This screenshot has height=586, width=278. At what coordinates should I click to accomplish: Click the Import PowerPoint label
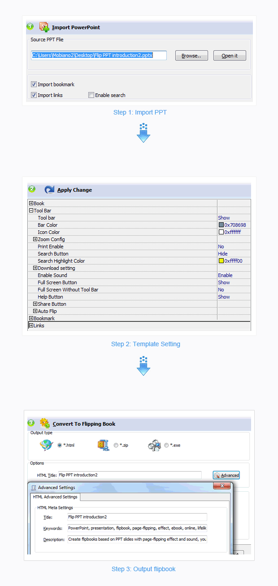click(76, 27)
